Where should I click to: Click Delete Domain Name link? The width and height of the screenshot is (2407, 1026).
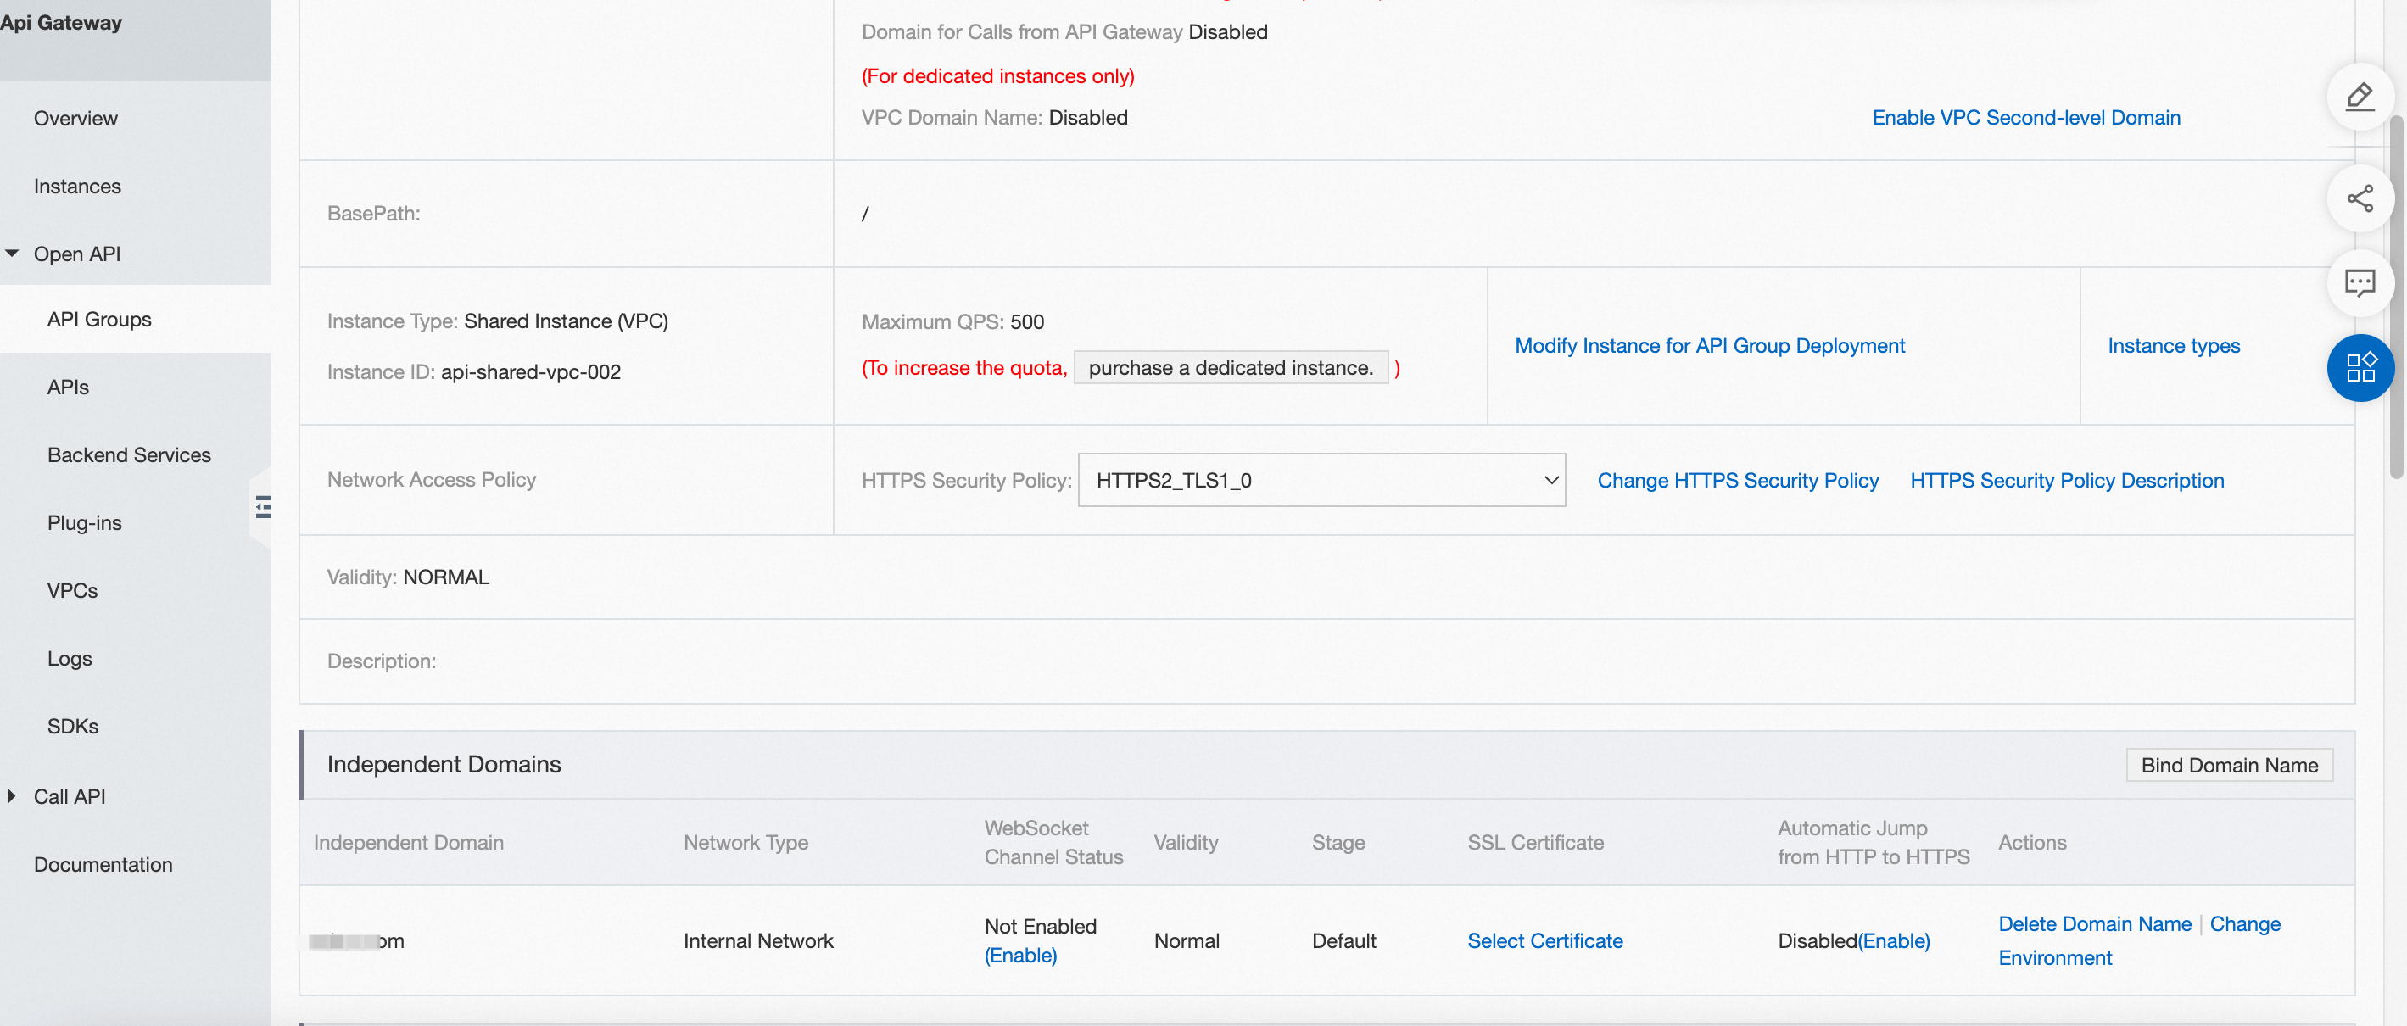click(2093, 924)
